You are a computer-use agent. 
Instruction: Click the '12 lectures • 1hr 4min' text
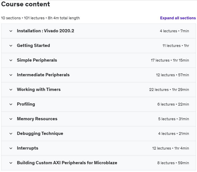(x=170, y=148)
